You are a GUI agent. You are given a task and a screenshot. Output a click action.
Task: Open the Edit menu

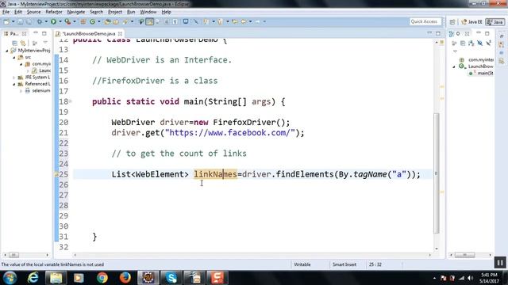[x=18, y=12]
